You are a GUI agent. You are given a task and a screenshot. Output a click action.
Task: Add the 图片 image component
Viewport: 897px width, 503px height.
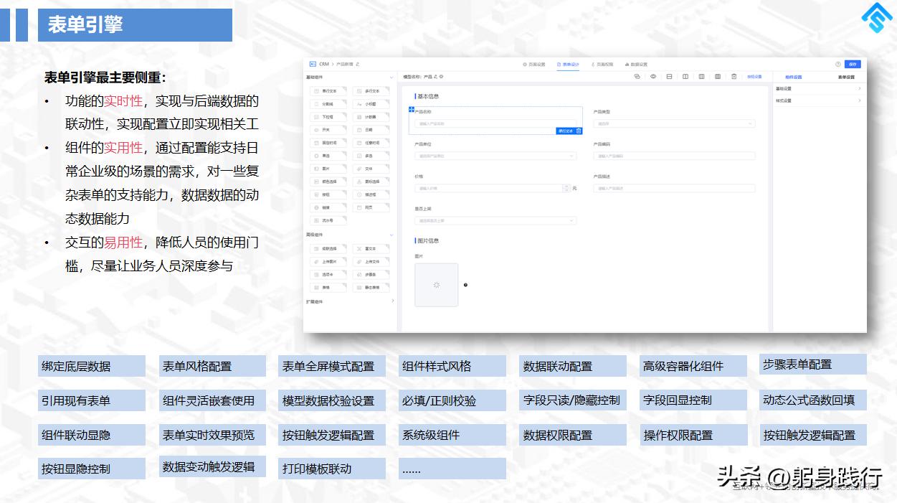(328, 169)
